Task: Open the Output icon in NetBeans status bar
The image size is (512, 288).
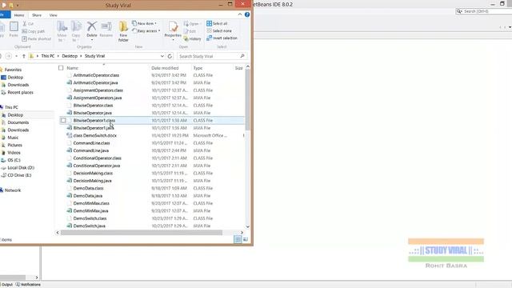Action: pyautogui.click(x=6, y=285)
